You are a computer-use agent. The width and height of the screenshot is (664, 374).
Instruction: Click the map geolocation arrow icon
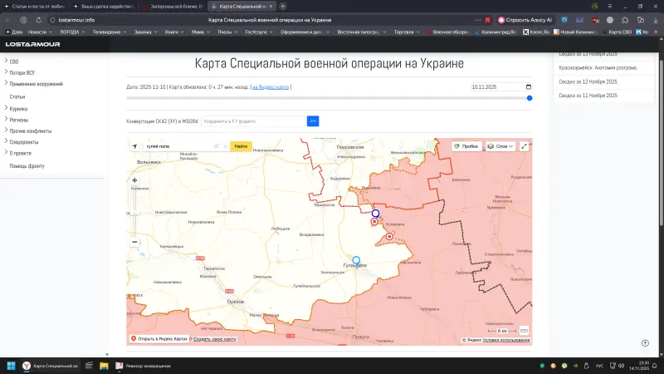pos(134,146)
